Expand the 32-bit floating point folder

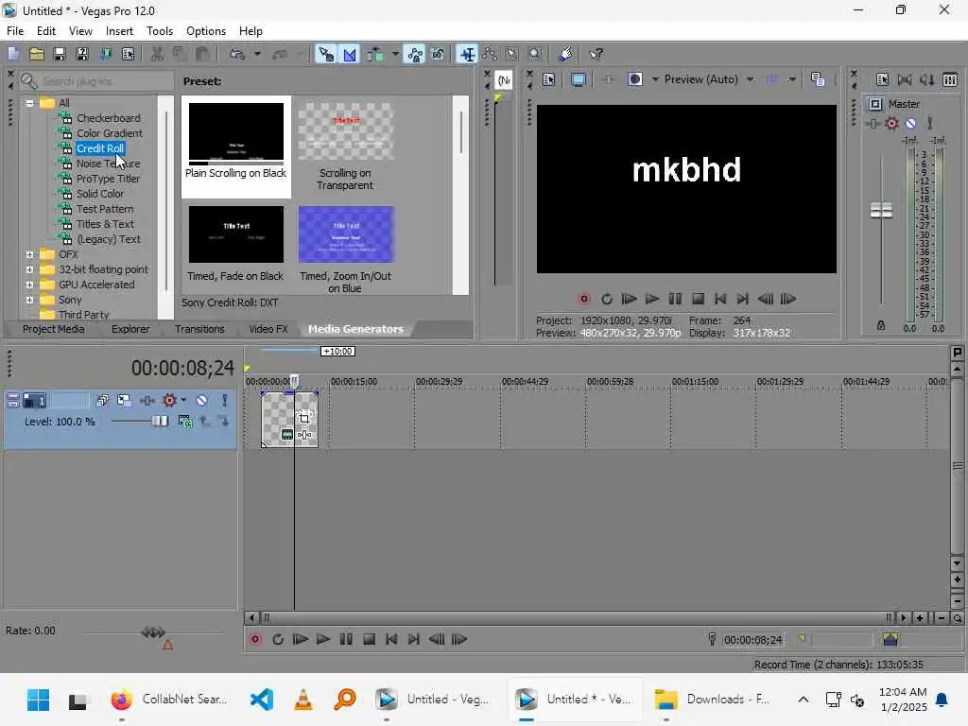tap(29, 269)
